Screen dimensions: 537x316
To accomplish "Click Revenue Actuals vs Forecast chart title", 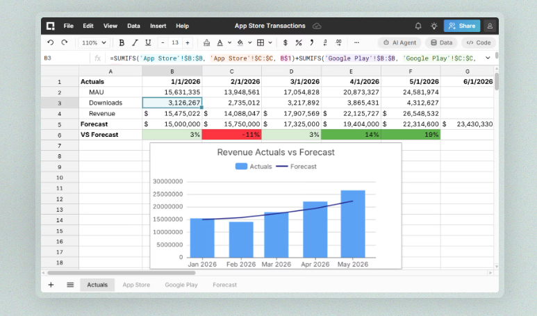I will (x=276, y=152).
